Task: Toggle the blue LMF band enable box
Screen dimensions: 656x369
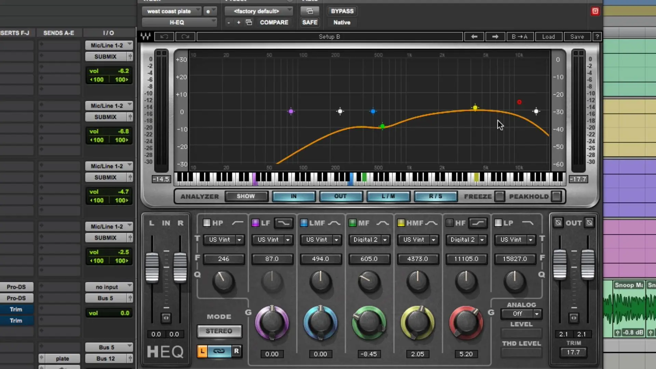Action: [x=304, y=223]
